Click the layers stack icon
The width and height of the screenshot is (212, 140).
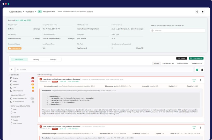pos(202,69)
